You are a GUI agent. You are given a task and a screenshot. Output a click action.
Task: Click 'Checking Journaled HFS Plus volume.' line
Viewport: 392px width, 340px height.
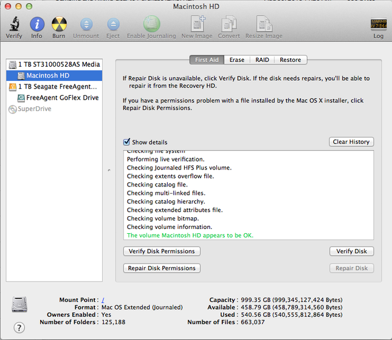[x=179, y=168]
